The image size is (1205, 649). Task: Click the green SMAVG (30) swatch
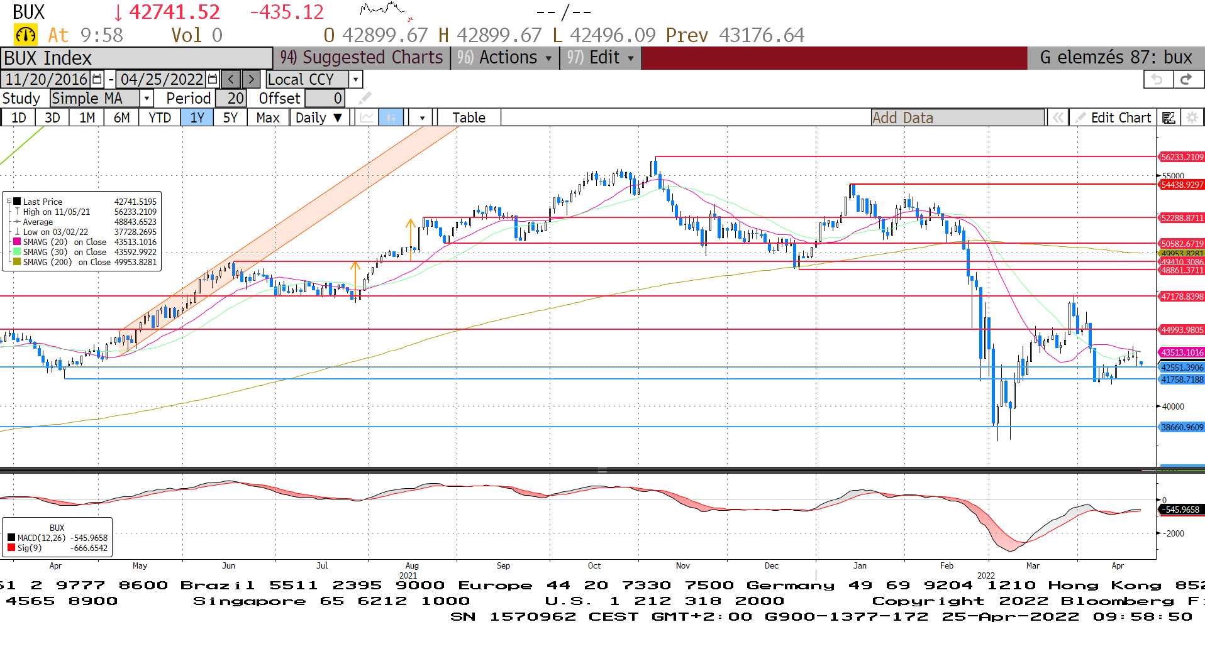pos(18,252)
